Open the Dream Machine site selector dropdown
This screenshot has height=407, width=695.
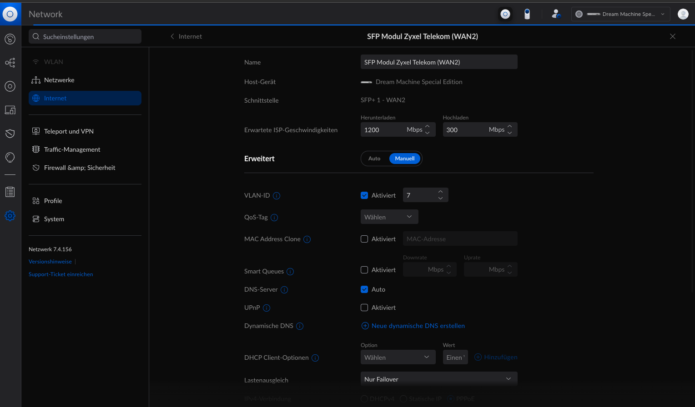click(x=621, y=14)
